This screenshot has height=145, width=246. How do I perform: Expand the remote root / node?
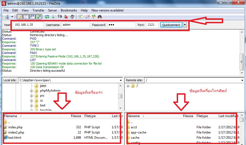[128, 86]
